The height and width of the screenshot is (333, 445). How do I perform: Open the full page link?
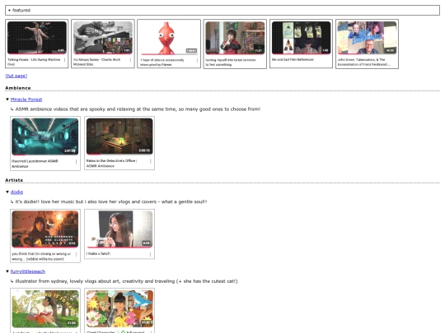[16, 76]
